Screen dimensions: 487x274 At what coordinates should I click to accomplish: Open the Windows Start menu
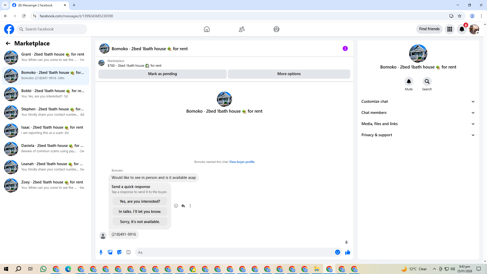[x=6, y=269]
